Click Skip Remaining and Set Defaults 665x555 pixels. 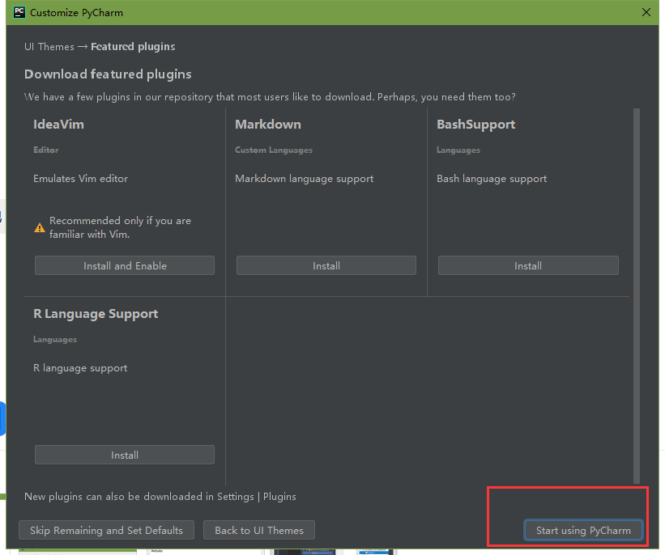click(106, 531)
